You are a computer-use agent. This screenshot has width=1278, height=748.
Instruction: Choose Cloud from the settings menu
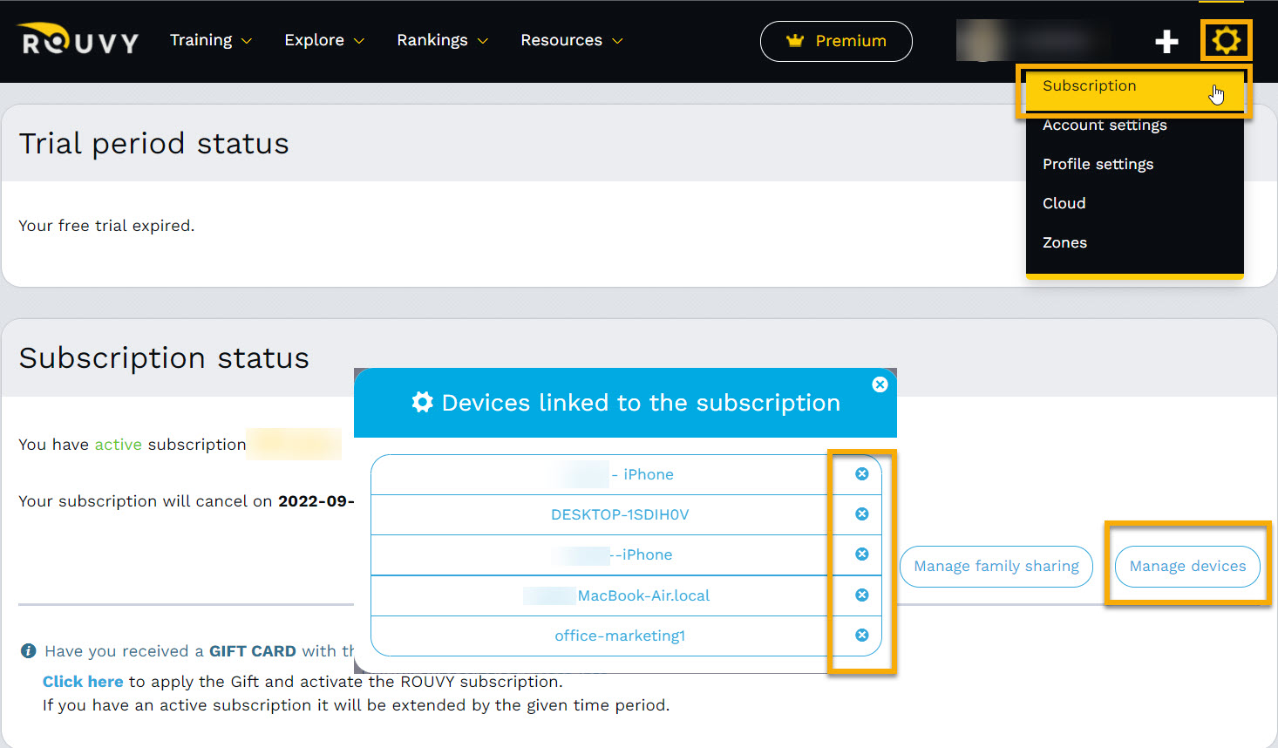click(1134, 203)
